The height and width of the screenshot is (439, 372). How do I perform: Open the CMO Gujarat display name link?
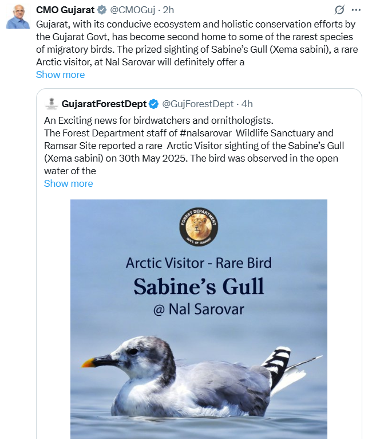65,10
